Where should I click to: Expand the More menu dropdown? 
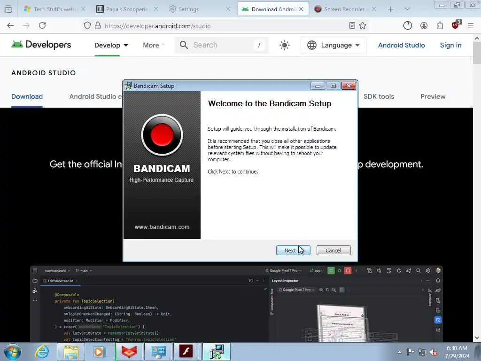154,45
